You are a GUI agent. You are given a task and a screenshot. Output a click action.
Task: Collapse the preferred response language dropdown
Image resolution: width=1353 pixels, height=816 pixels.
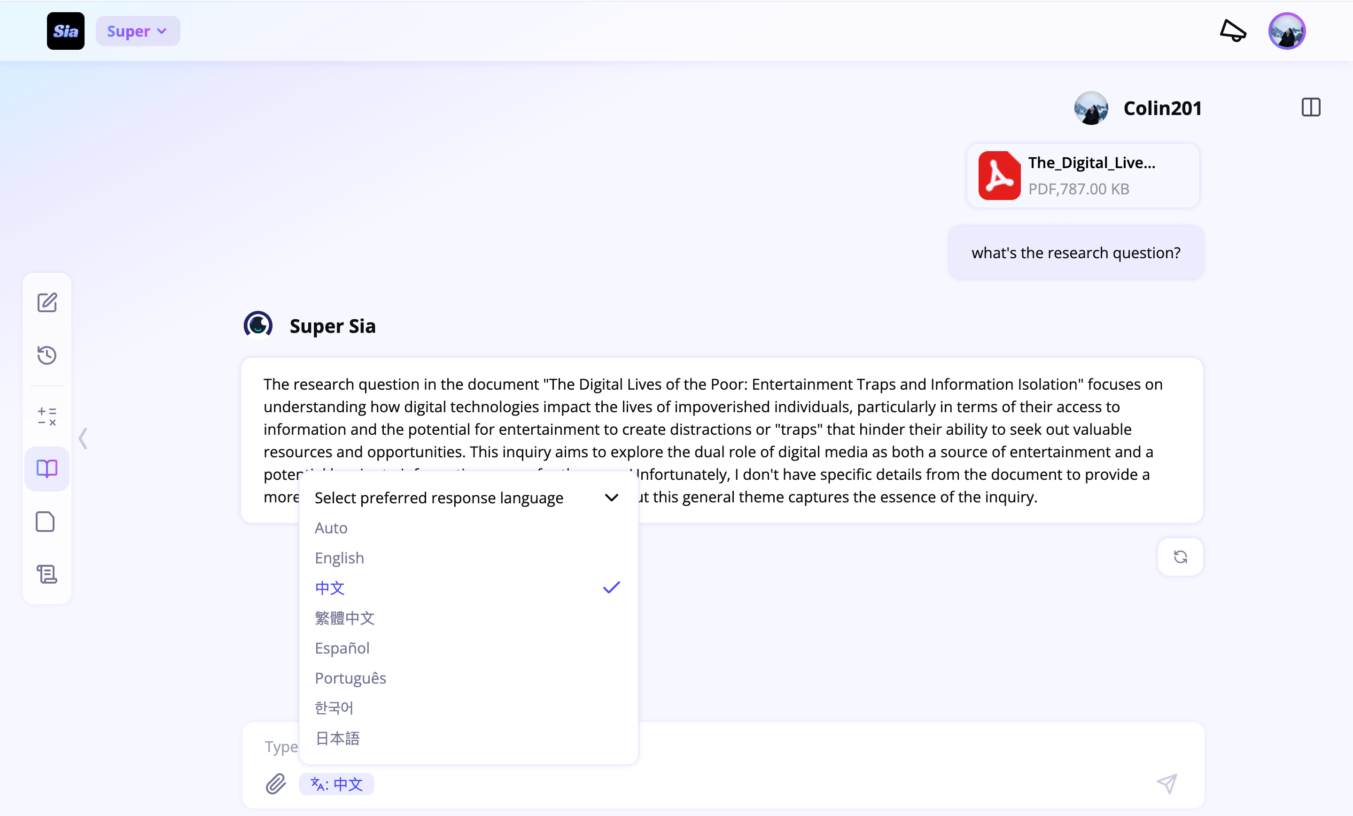click(611, 498)
